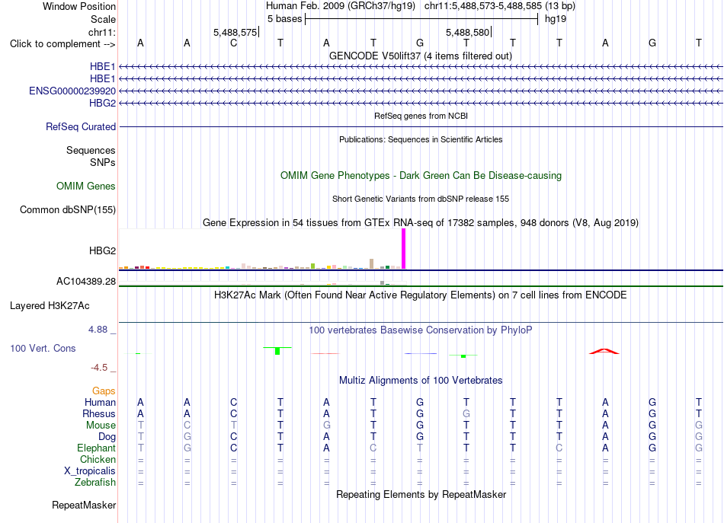Image resolution: width=724 pixels, height=523 pixels.
Task: Click the 'Layered H3K27Ac' label
Action: point(50,306)
